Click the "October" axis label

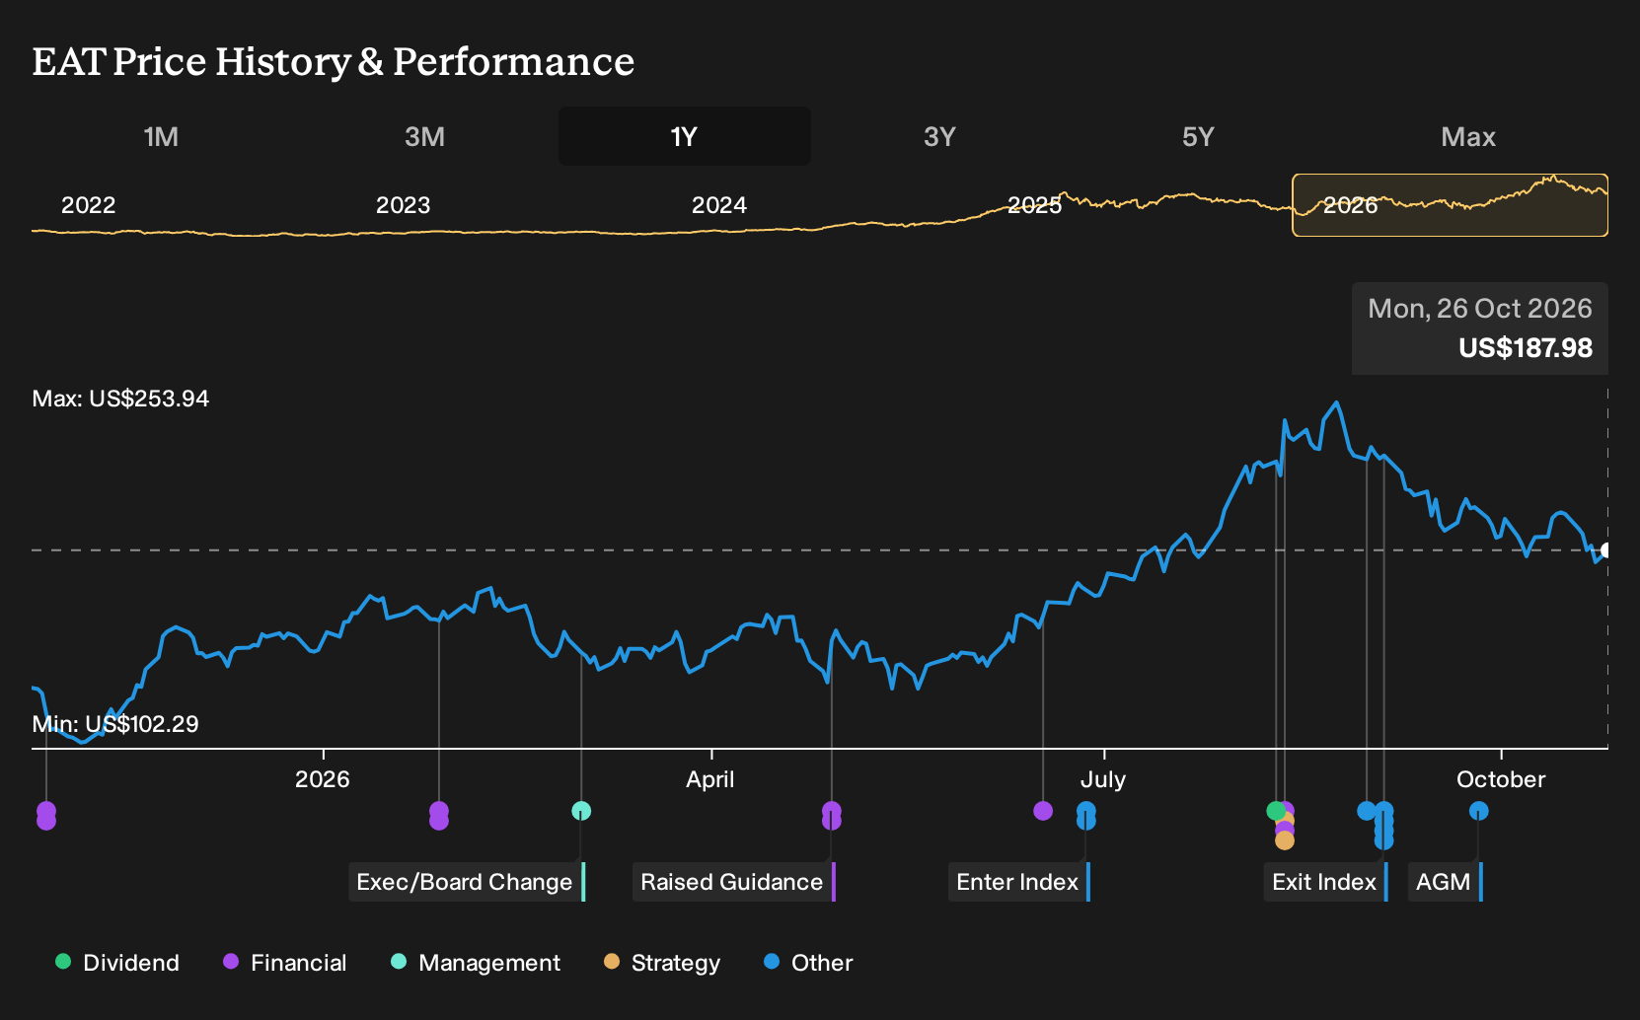[x=1501, y=779]
